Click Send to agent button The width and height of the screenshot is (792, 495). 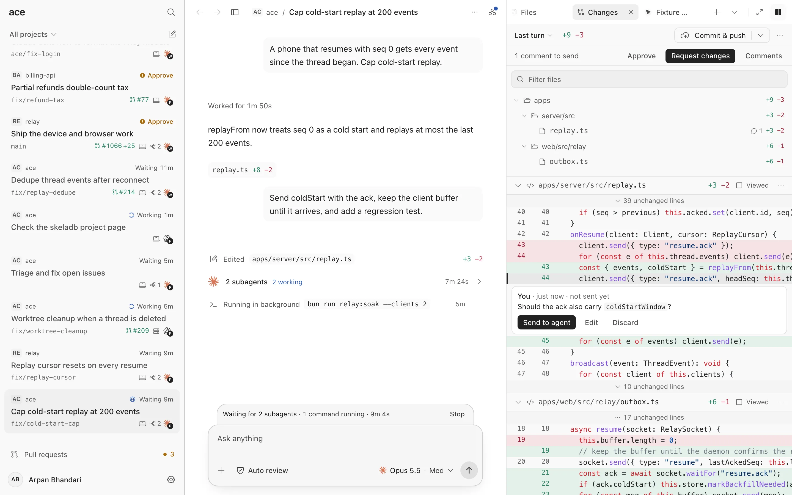click(x=546, y=323)
